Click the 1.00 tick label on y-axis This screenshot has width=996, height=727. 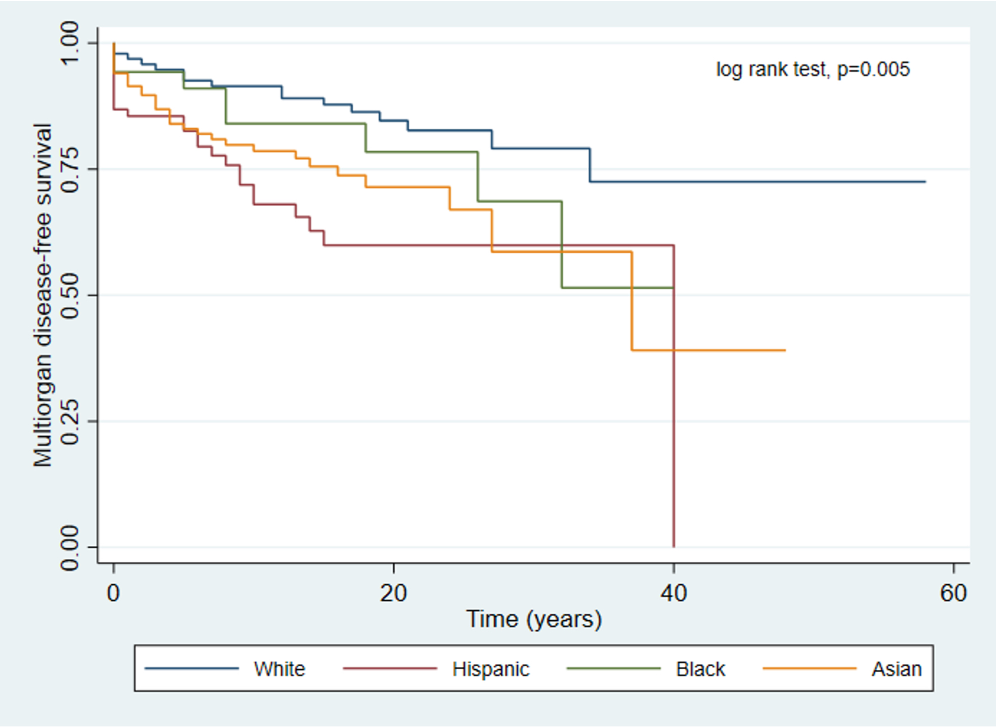(70, 43)
